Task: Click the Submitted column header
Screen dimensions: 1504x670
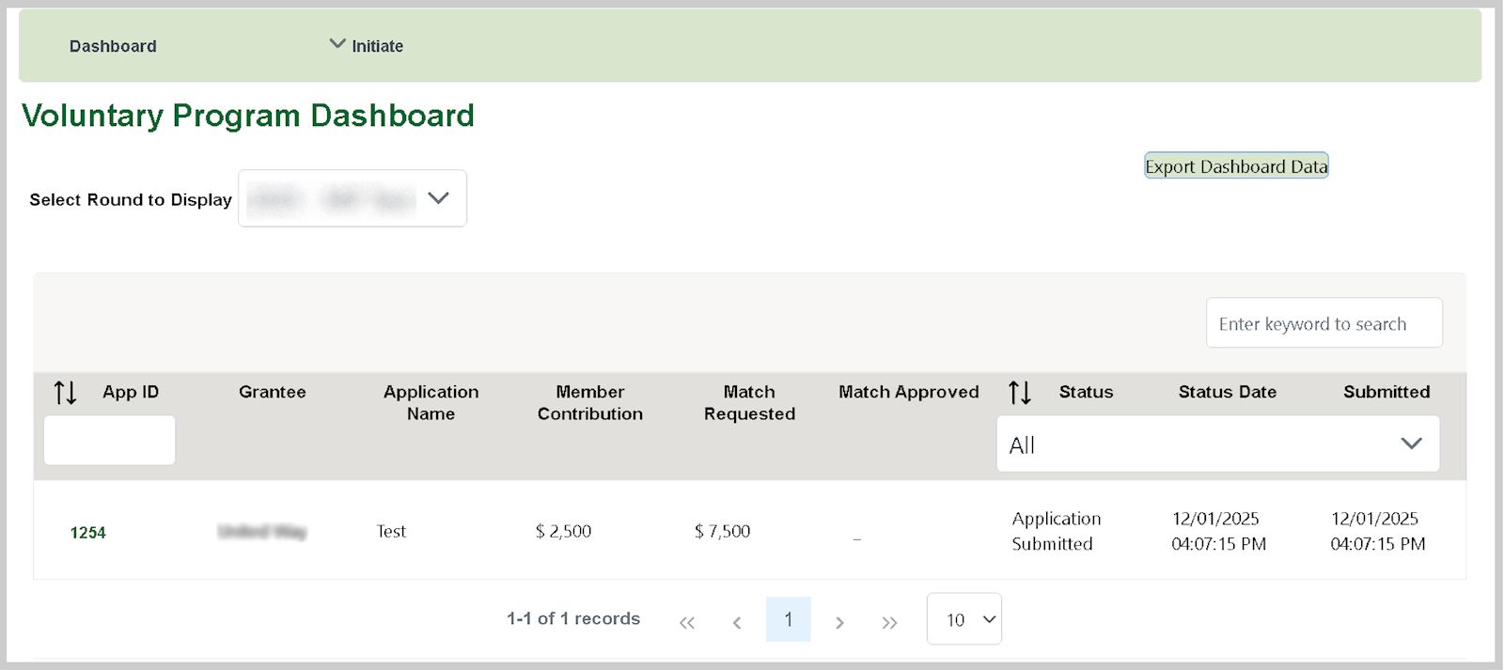Action: [1386, 392]
